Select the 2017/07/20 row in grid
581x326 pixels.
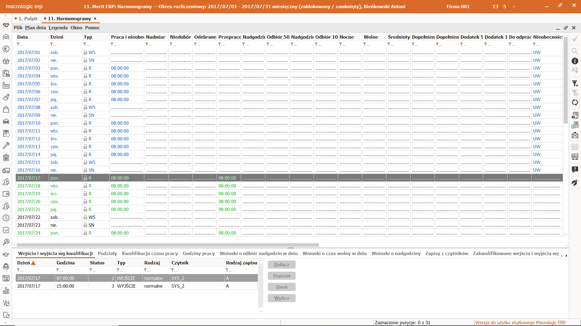[x=29, y=202]
